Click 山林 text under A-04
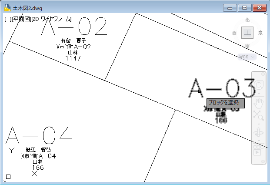This screenshot has width=270, height=185. (38, 162)
